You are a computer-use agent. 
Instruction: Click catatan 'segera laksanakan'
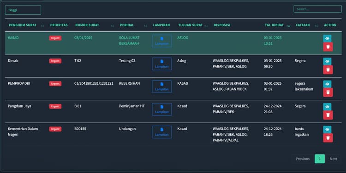click(x=304, y=86)
